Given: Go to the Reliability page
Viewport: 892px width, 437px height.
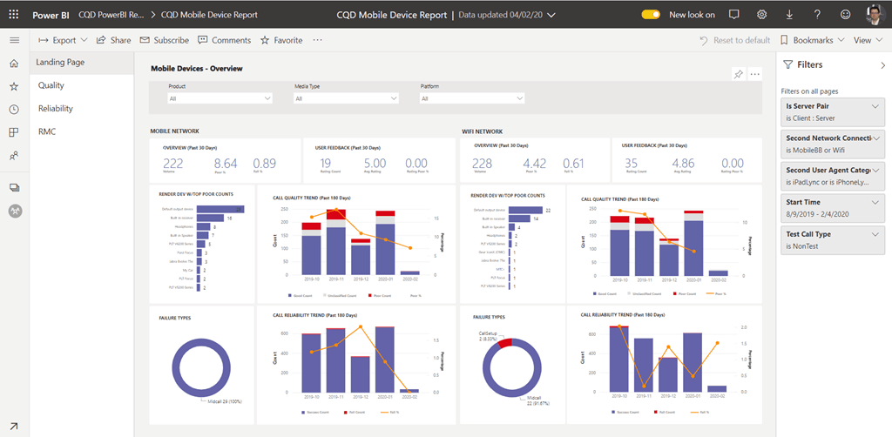Looking at the screenshot, I should click(x=56, y=109).
